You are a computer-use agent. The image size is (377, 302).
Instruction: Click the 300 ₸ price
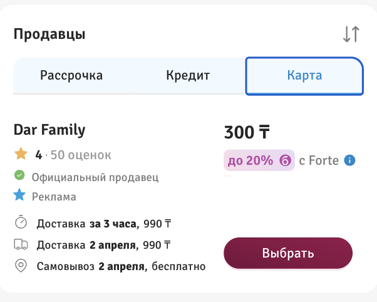tap(247, 132)
